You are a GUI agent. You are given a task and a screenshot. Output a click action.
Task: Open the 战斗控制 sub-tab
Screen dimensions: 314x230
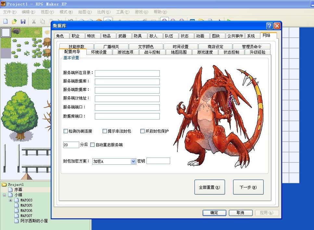point(152,52)
